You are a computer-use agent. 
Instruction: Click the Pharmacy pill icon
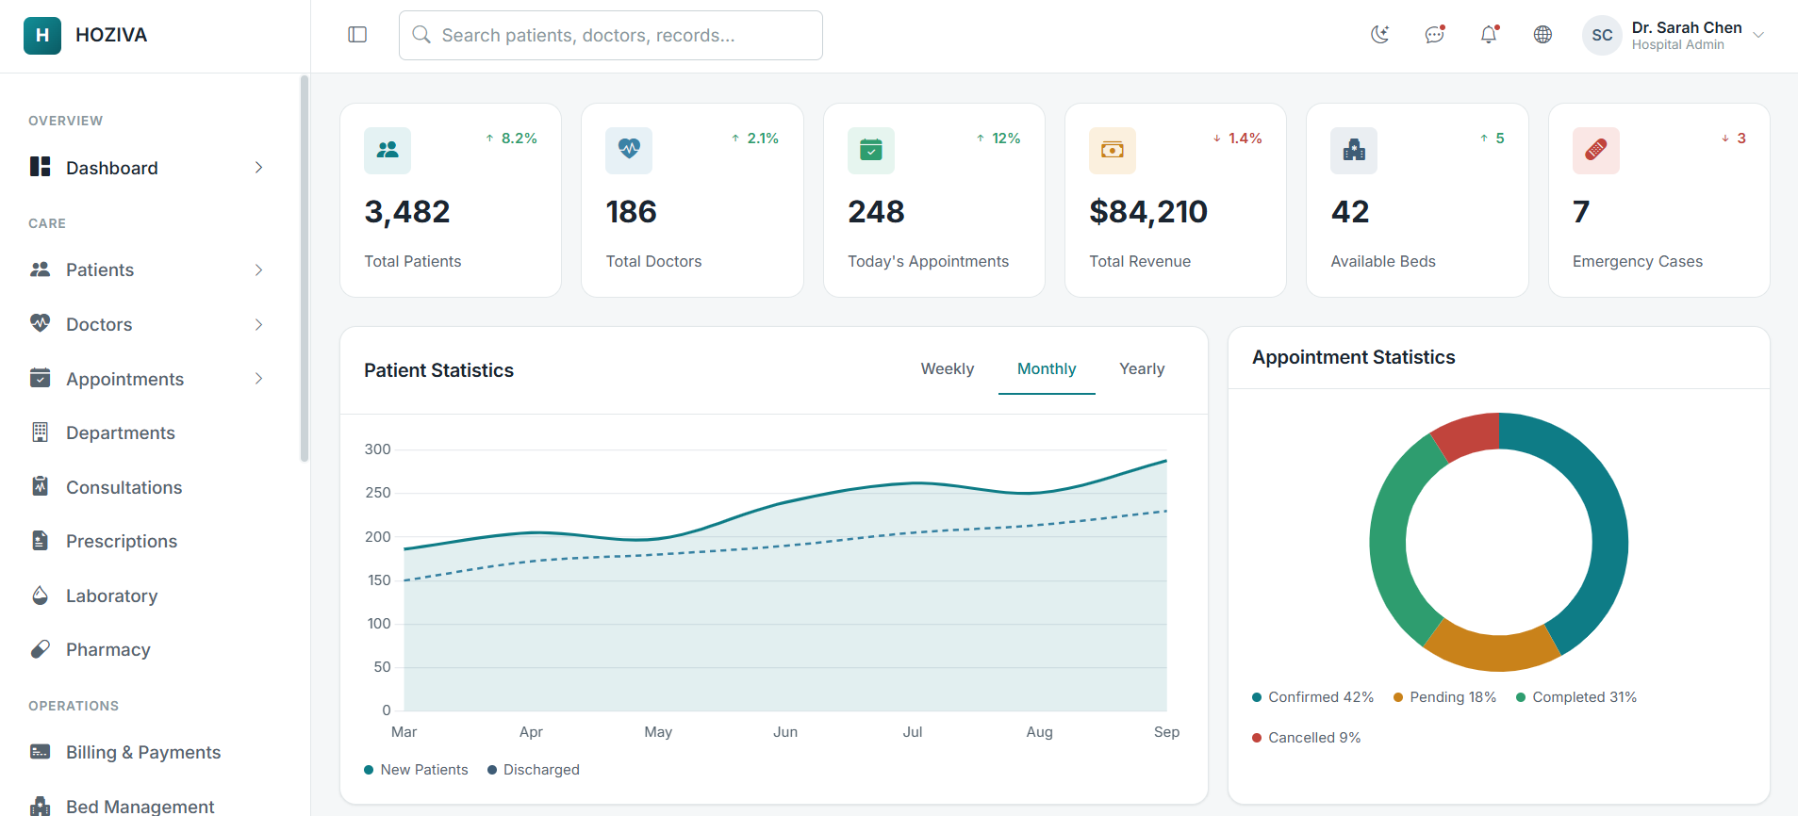pyautogui.click(x=40, y=649)
